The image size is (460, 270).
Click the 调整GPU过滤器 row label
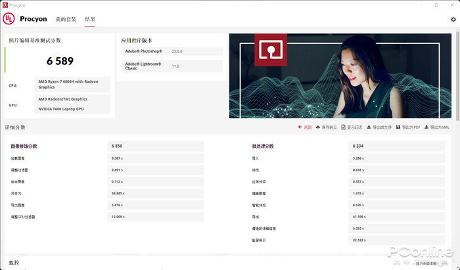[23, 217]
